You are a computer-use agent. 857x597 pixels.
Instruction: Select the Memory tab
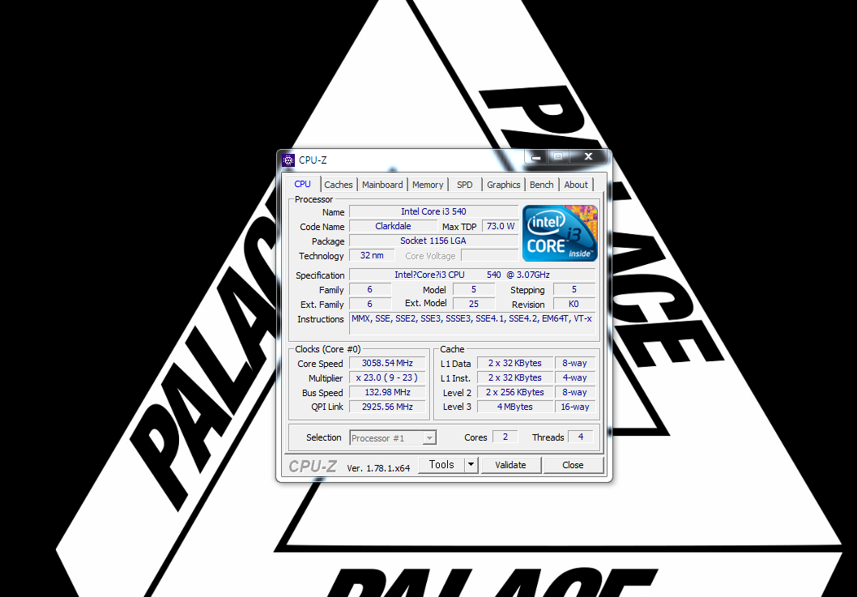[428, 185]
